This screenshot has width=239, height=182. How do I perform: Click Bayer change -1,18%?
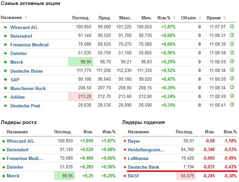pos(230,141)
